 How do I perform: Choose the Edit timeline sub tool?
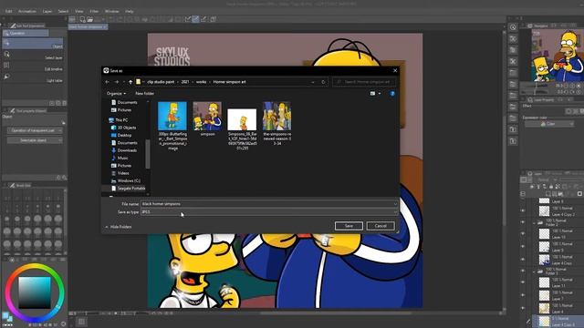[33, 67]
